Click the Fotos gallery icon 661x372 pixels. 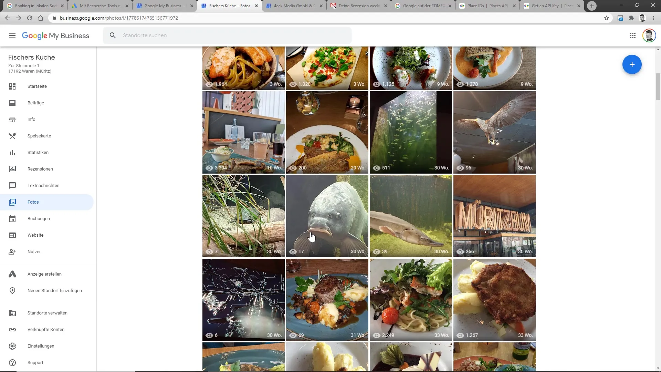pos(12,202)
